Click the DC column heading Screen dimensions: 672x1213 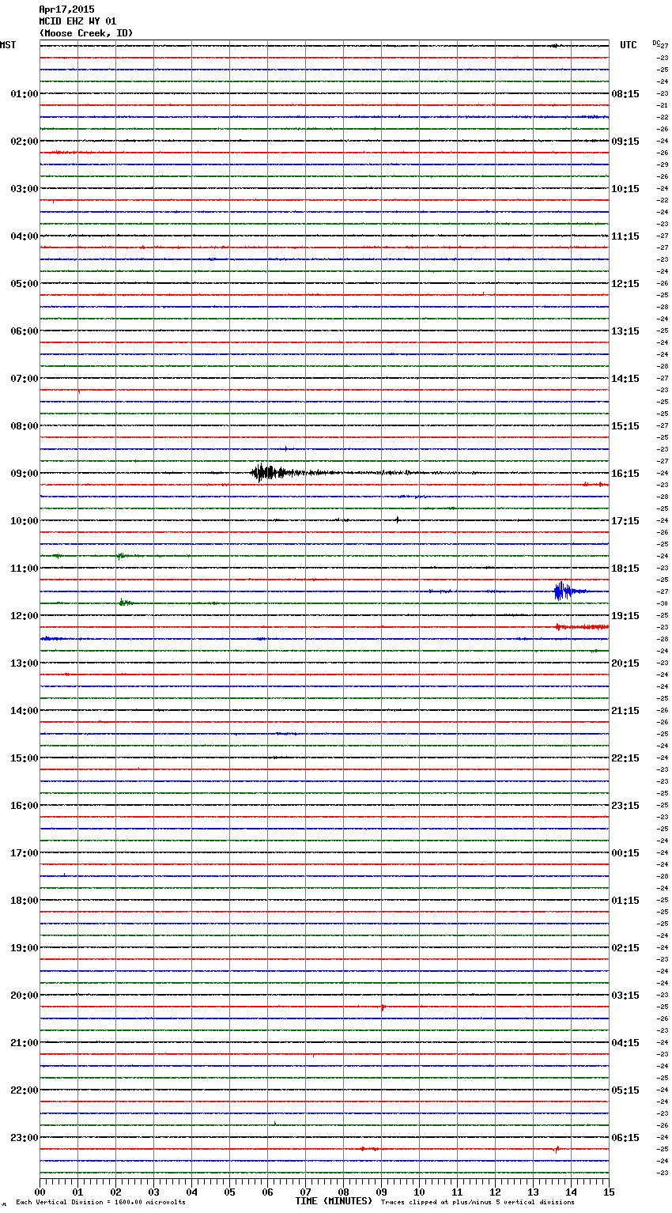point(655,42)
